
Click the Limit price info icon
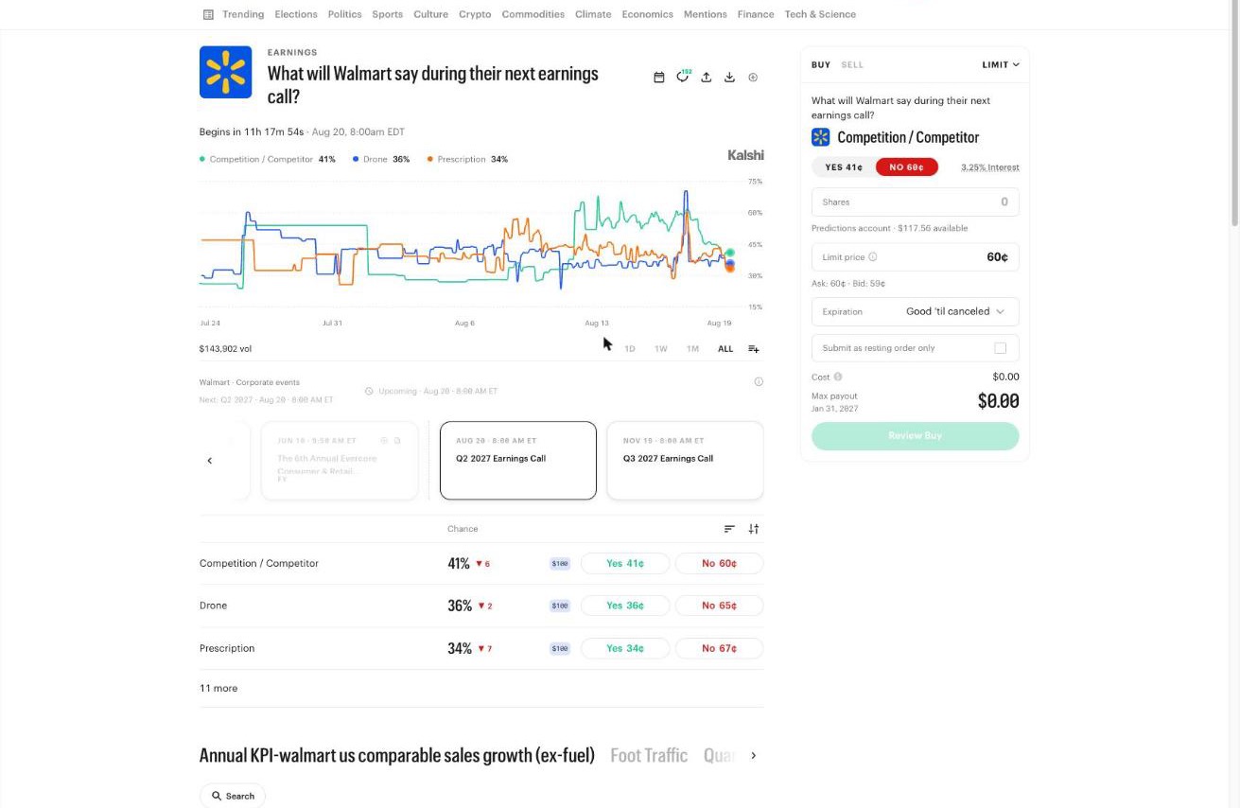pyautogui.click(x=872, y=257)
